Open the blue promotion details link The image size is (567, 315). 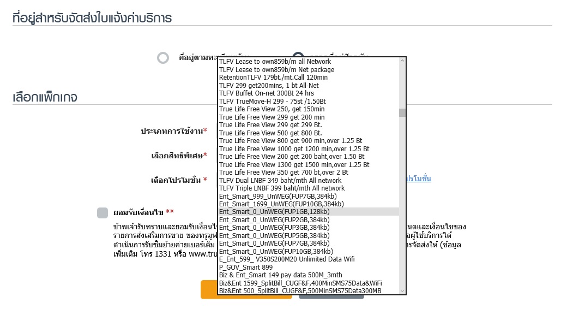point(418,179)
